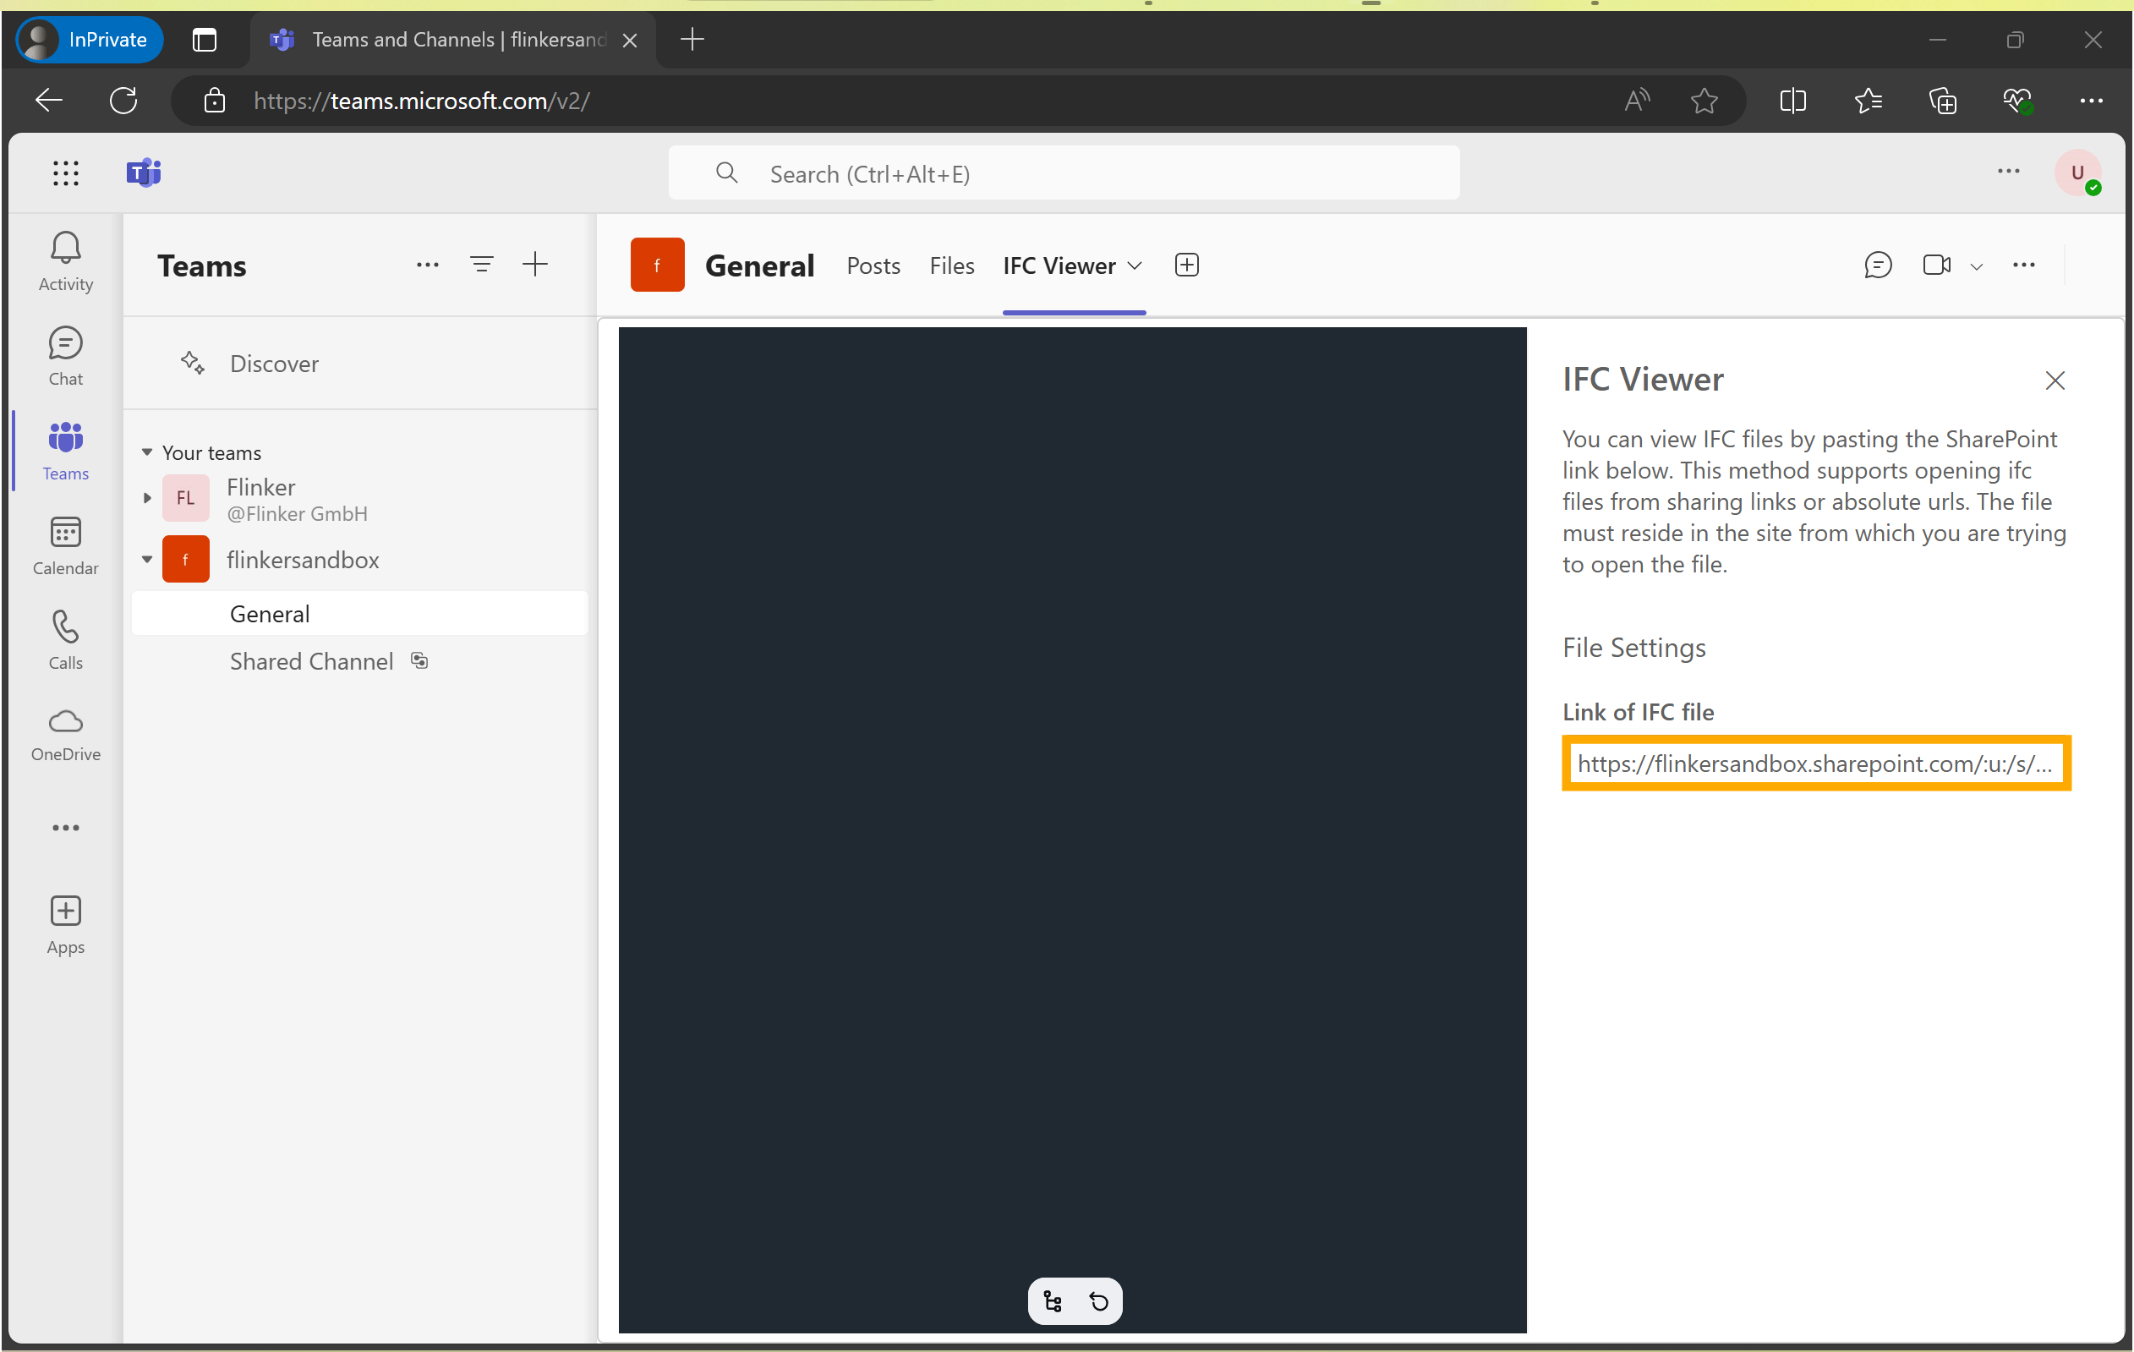Image resolution: width=2134 pixels, height=1352 pixels.
Task: Open channel more options ellipsis
Action: (x=2024, y=265)
